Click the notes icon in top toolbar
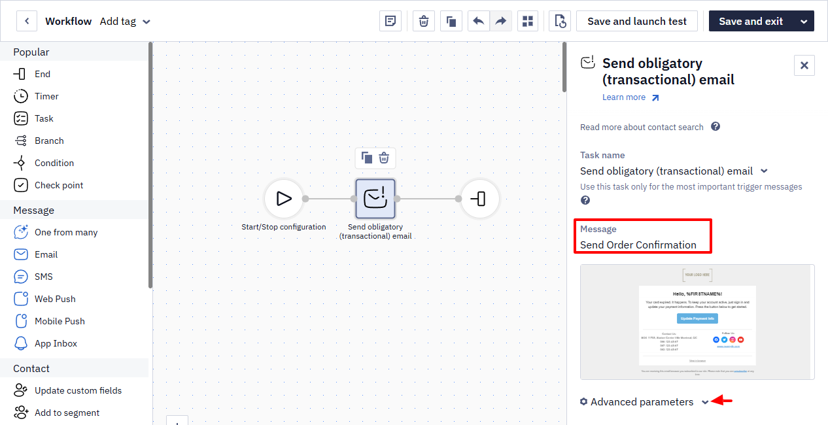Image resolution: width=828 pixels, height=425 pixels. [390, 21]
